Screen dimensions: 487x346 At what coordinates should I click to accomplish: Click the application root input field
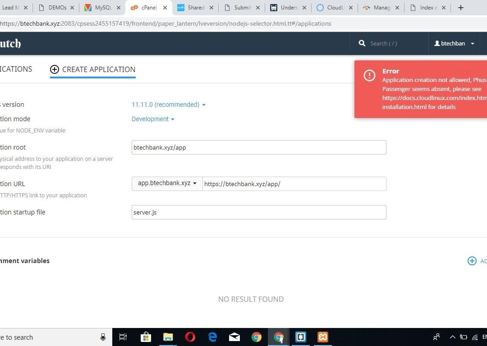click(x=259, y=147)
